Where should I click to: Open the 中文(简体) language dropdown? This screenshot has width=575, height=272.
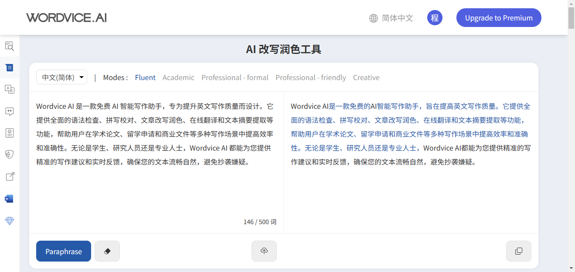(x=61, y=77)
